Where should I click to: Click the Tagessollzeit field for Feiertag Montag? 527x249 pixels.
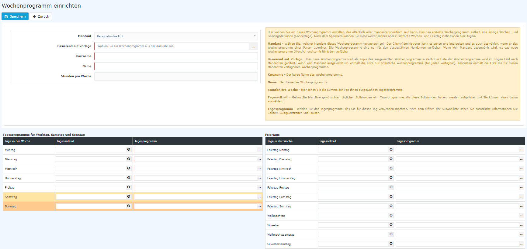click(353, 150)
